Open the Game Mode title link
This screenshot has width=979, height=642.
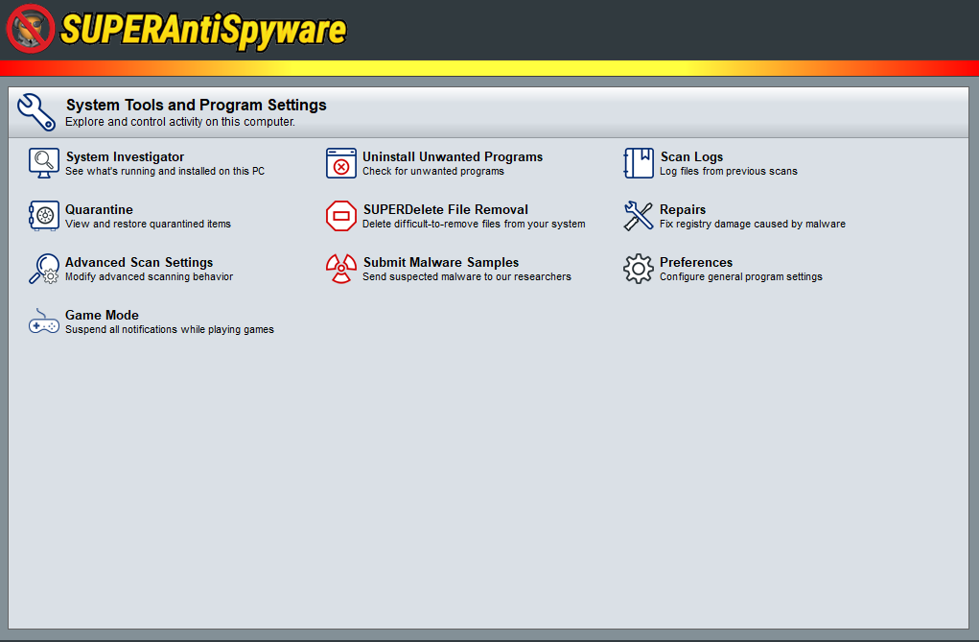pyautogui.click(x=102, y=315)
